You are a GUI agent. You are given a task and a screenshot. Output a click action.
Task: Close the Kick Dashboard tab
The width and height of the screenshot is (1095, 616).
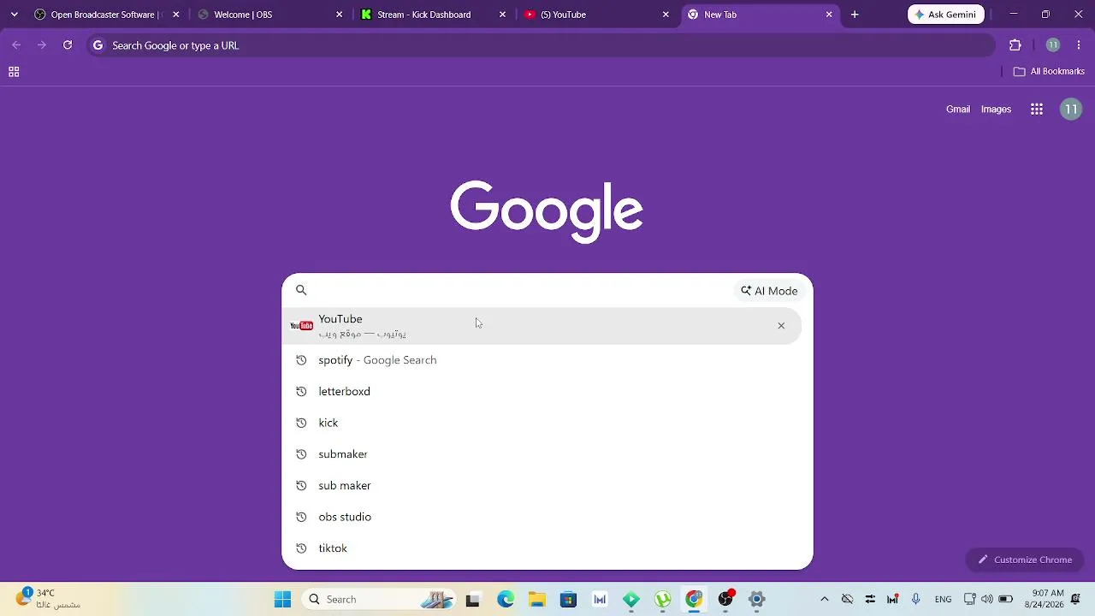click(502, 15)
